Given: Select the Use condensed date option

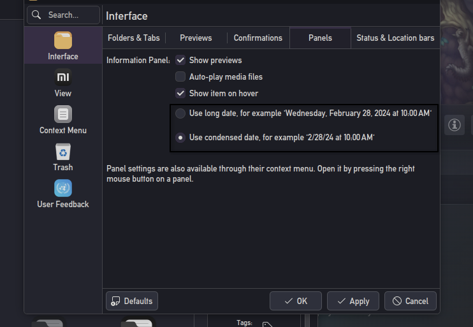Looking at the screenshot, I should 181,138.
